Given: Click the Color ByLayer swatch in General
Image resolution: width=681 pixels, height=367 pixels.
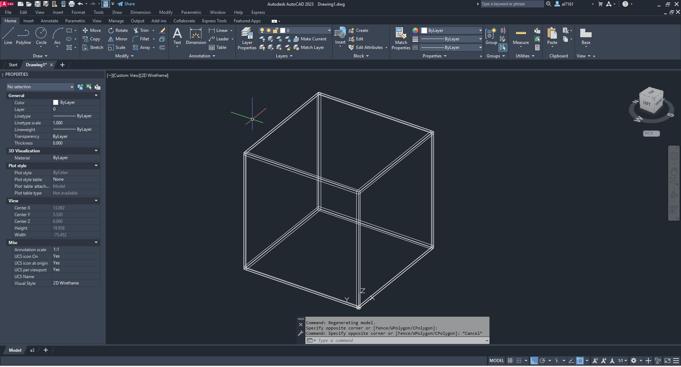Looking at the screenshot, I should click(x=56, y=102).
